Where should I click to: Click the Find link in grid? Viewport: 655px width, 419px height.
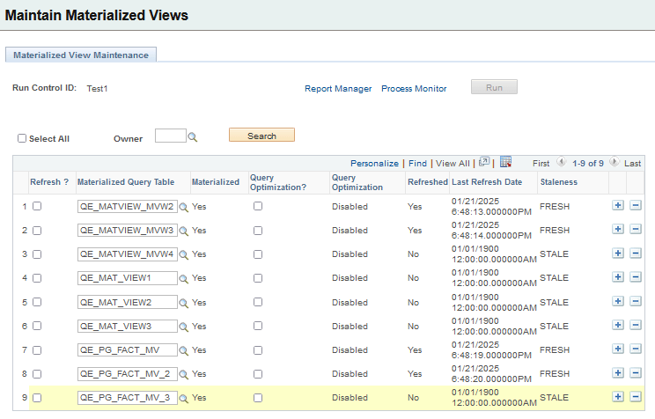point(417,164)
